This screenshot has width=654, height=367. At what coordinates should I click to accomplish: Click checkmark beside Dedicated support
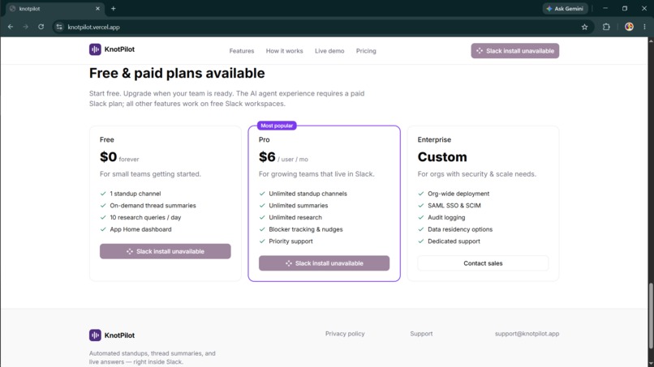[421, 241]
